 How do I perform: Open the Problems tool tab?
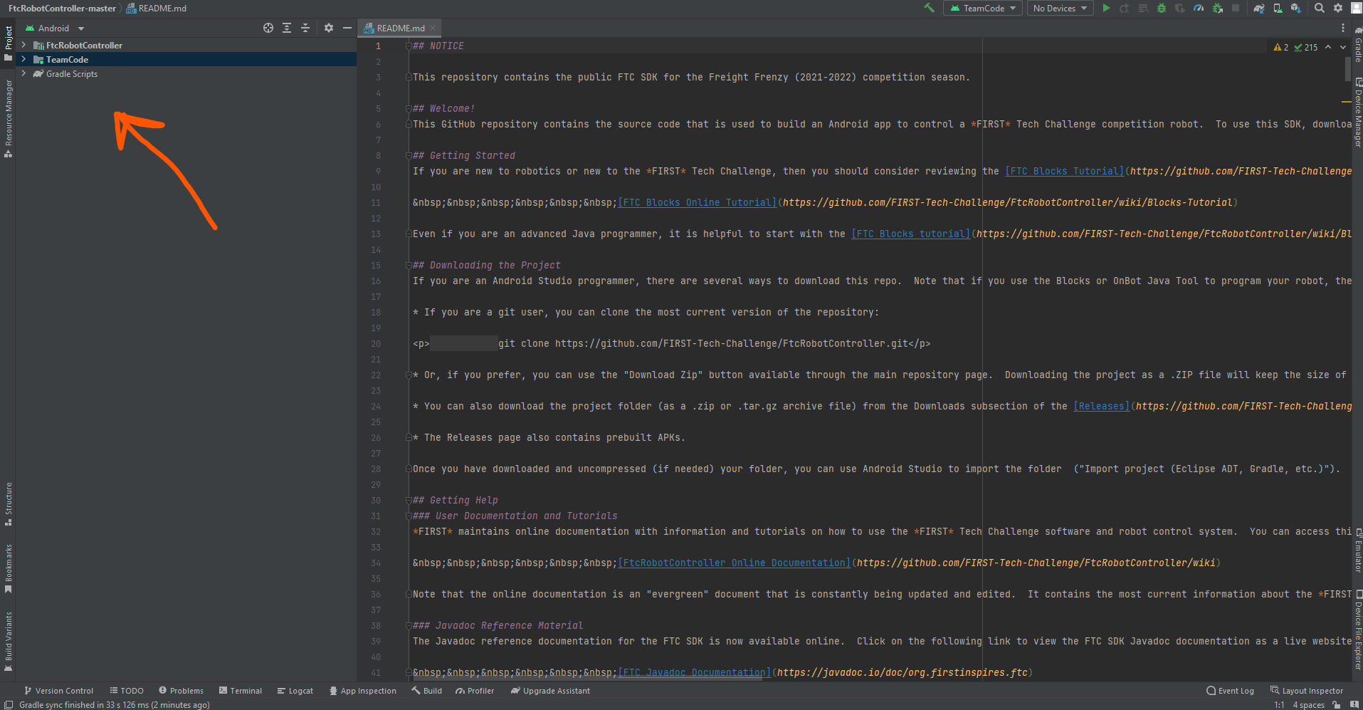tap(181, 691)
